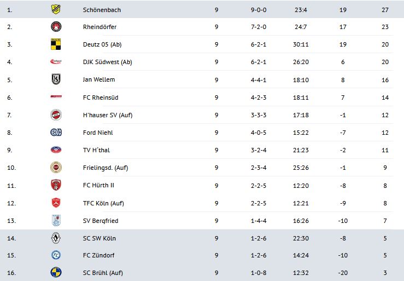404x281 pixels.
Task: Click the Schönenbach club crest
Action: point(56,9)
